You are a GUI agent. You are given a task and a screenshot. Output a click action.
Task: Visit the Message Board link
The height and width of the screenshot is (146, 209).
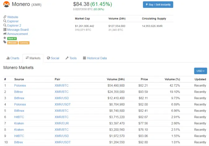click(x=18, y=30)
